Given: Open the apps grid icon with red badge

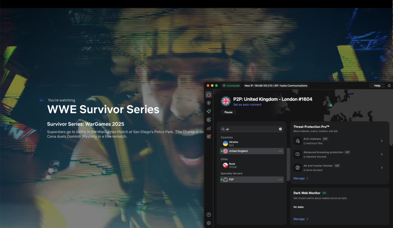Looking at the screenshot, I should (208, 137).
